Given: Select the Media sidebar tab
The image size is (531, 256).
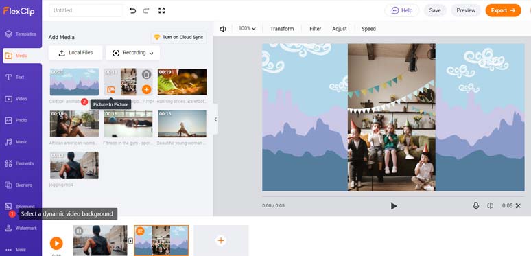Looking at the screenshot, I should click(22, 56).
